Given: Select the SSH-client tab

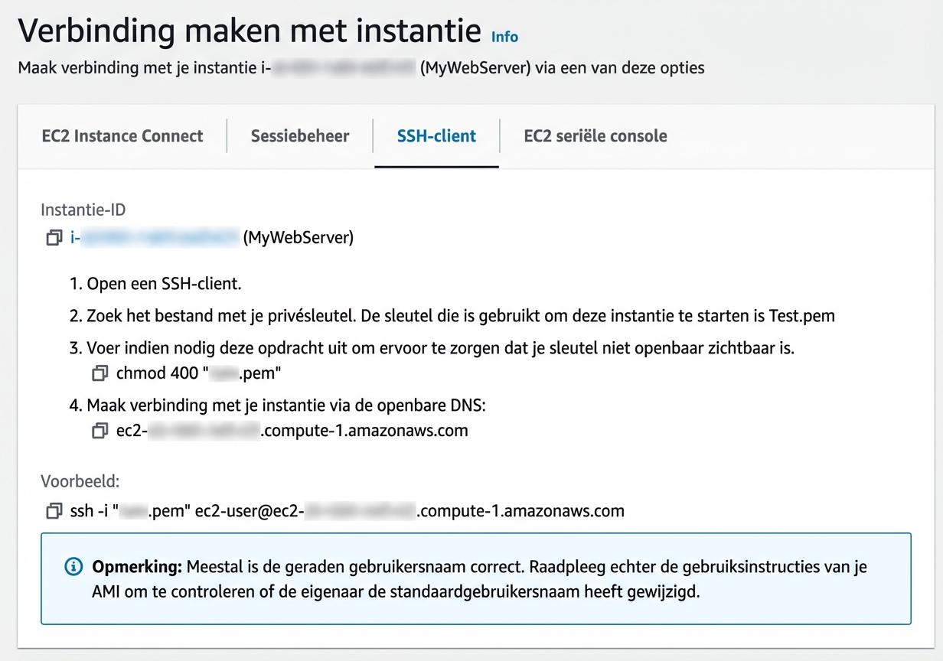Looking at the screenshot, I should click(436, 136).
